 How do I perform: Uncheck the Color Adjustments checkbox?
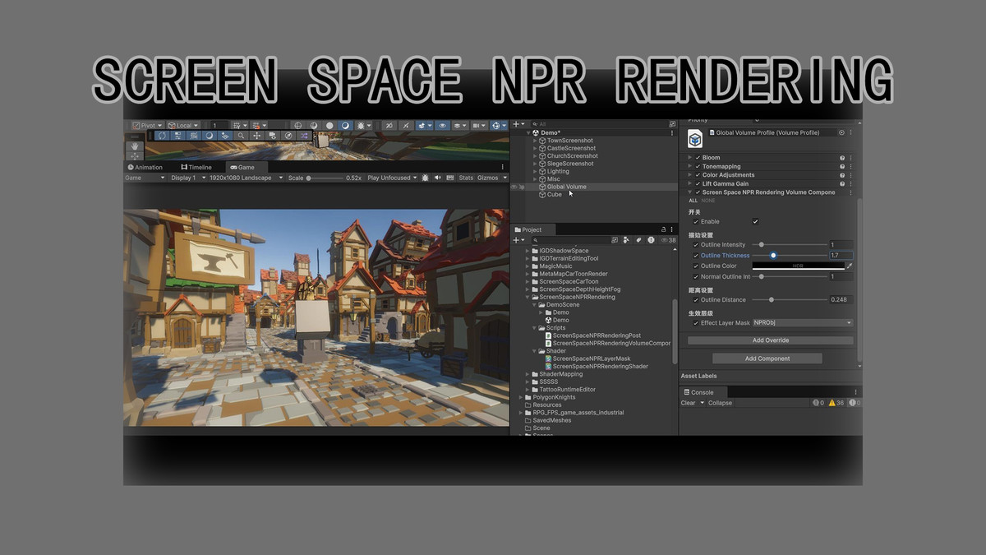point(698,175)
